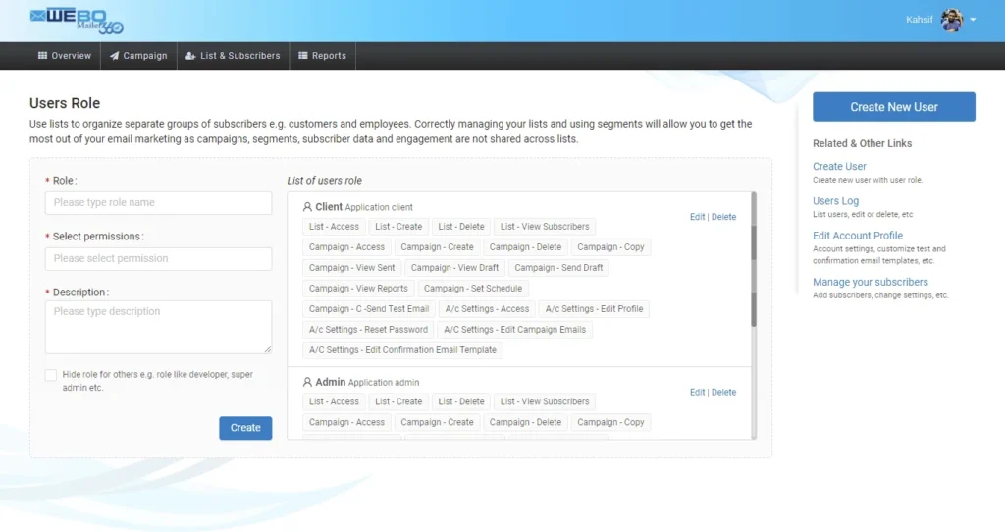This screenshot has width=1005, height=532.
Task: Enable the Hide role for others checkbox
Action: pos(51,375)
